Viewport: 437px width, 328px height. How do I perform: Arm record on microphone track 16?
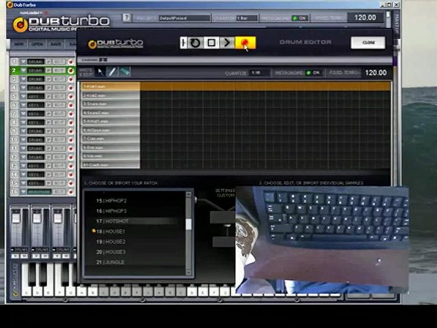coord(71,192)
